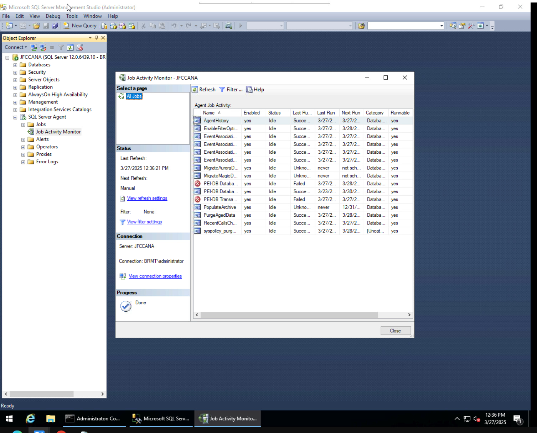Expand the Server Objects tree node

point(15,80)
